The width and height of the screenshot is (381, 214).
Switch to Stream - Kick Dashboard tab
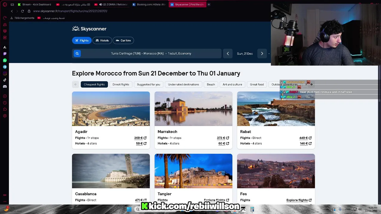35,4
